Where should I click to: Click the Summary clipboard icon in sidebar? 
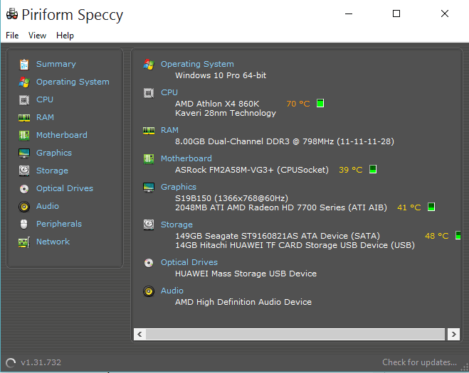click(x=24, y=64)
